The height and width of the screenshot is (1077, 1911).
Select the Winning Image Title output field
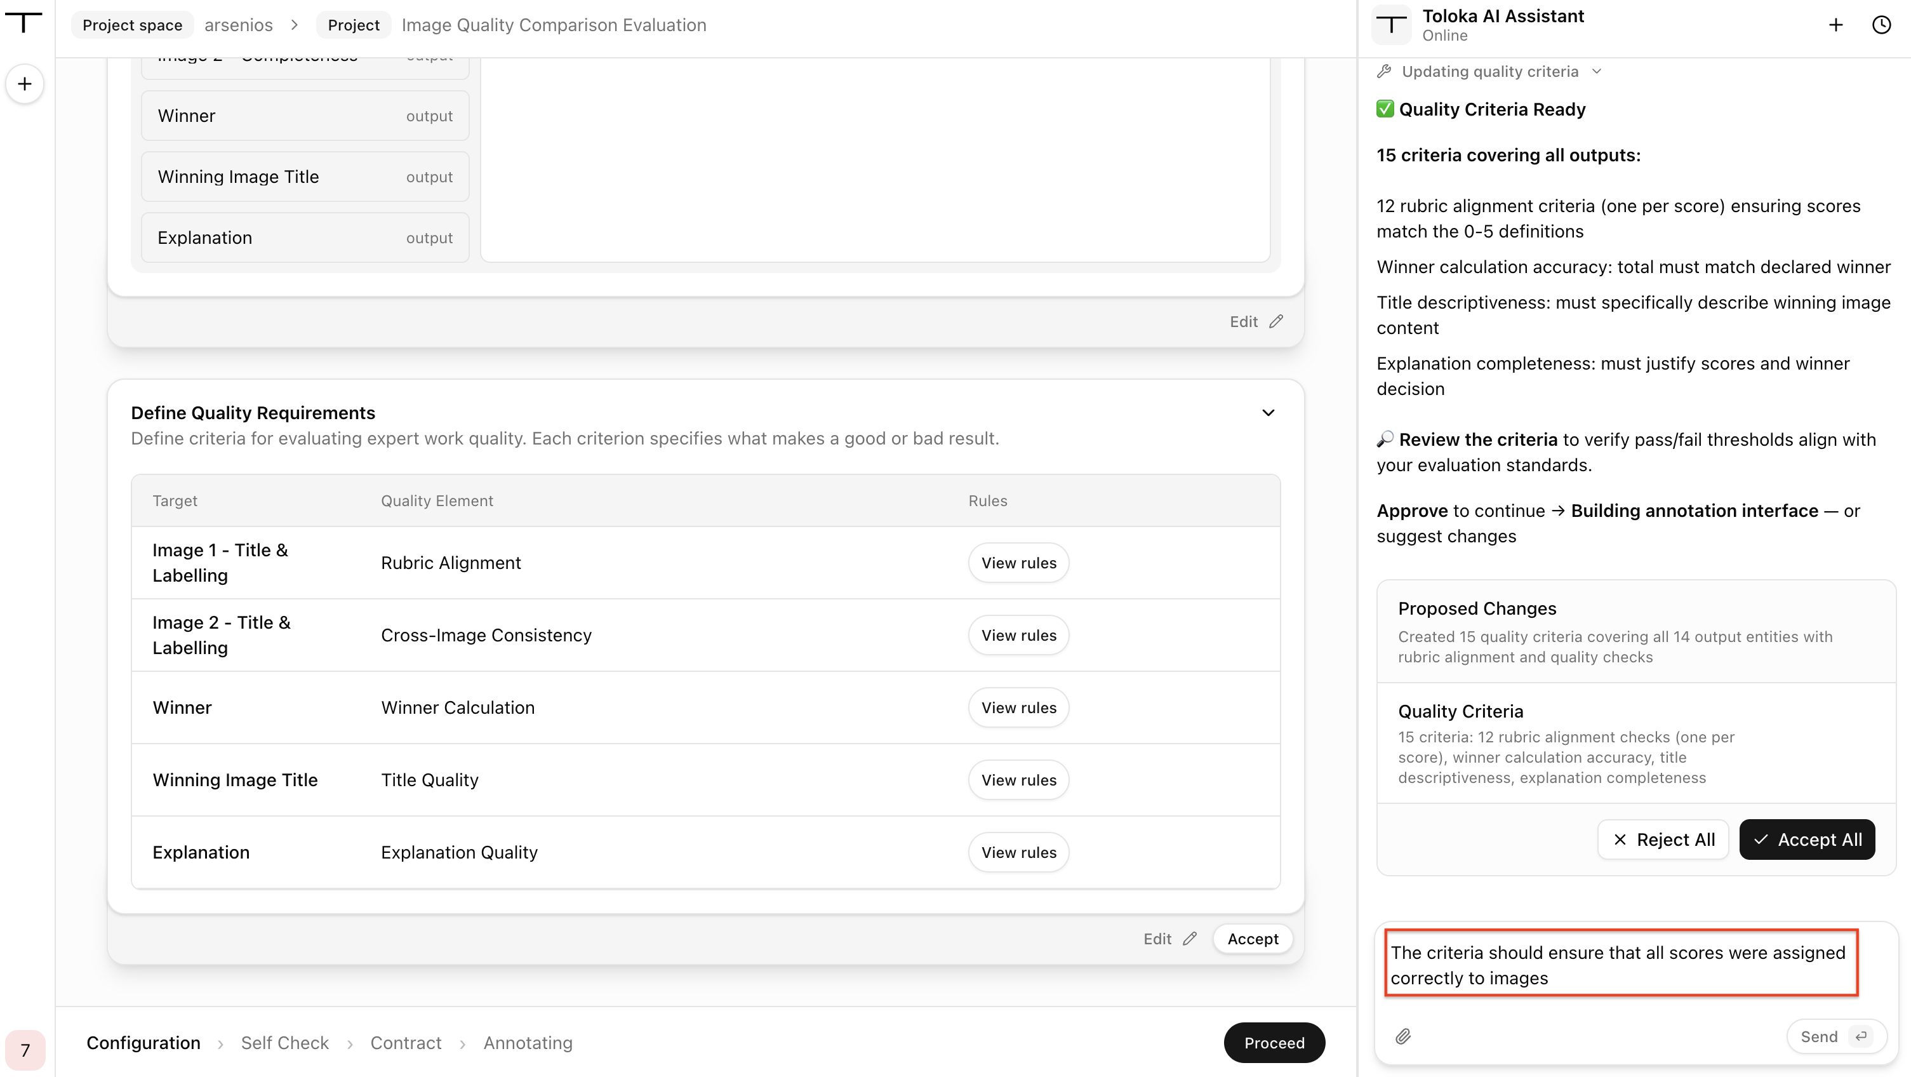click(x=305, y=177)
